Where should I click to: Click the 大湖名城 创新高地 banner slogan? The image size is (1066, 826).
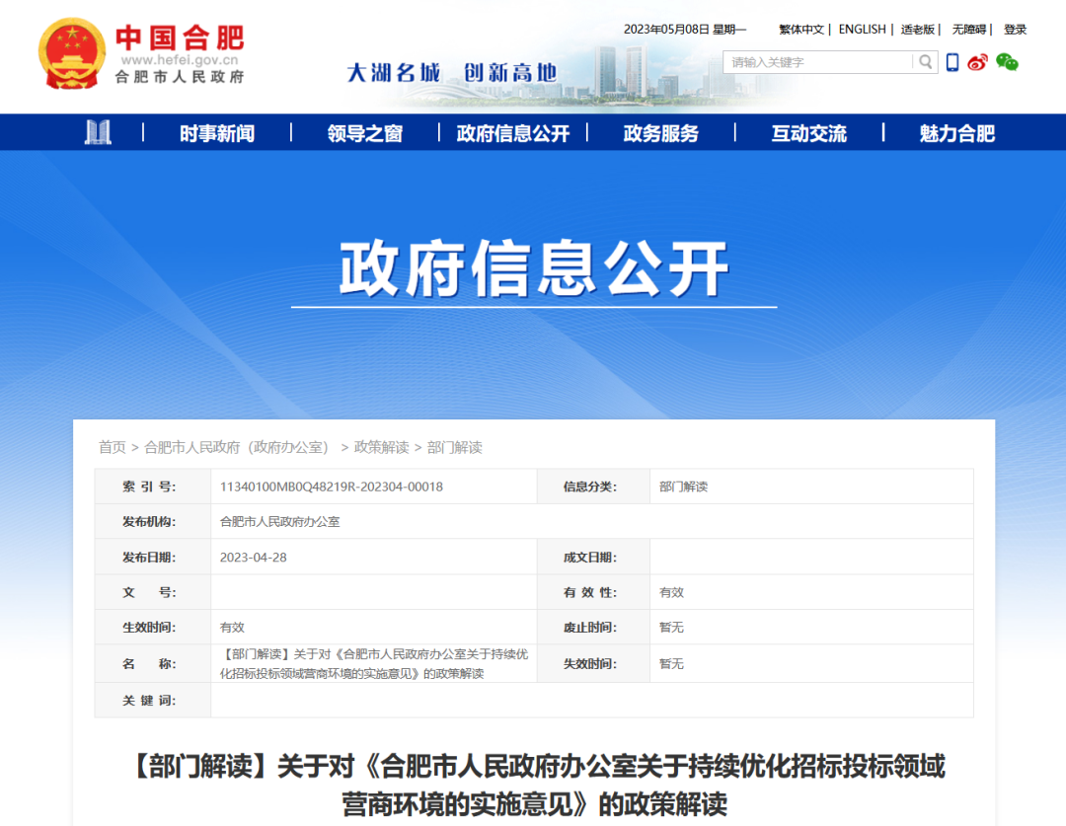[x=450, y=71]
